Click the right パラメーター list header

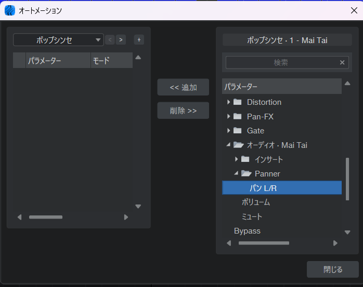click(x=282, y=86)
